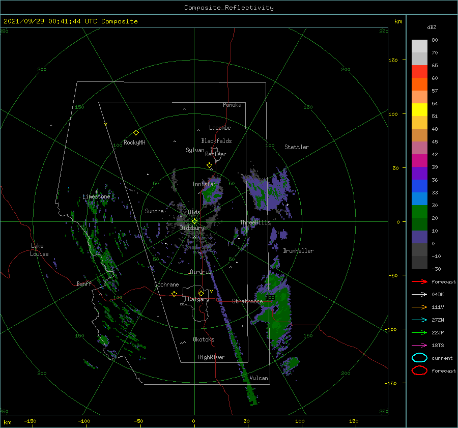Click the Lacombe label
The width and height of the screenshot is (458, 428).
pos(220,128)
